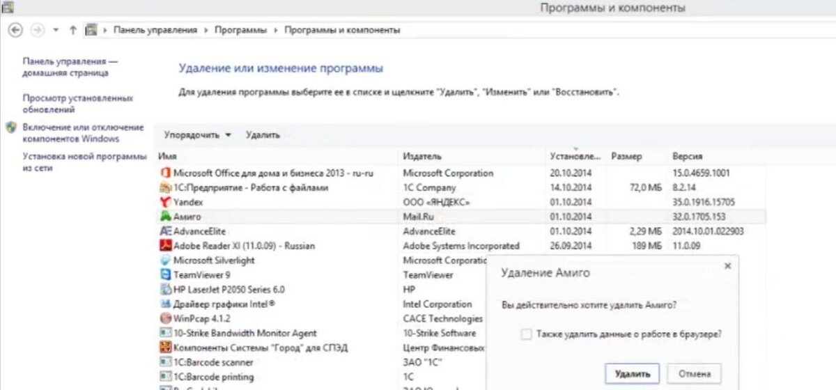Click version 15.0.4659.1001 cell

pyautogui.click(x=701, y=173)
